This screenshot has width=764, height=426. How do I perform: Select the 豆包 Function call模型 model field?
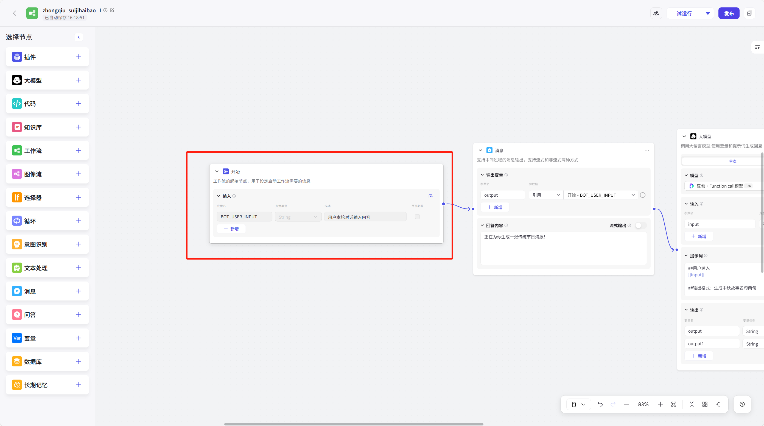[724, 186]
